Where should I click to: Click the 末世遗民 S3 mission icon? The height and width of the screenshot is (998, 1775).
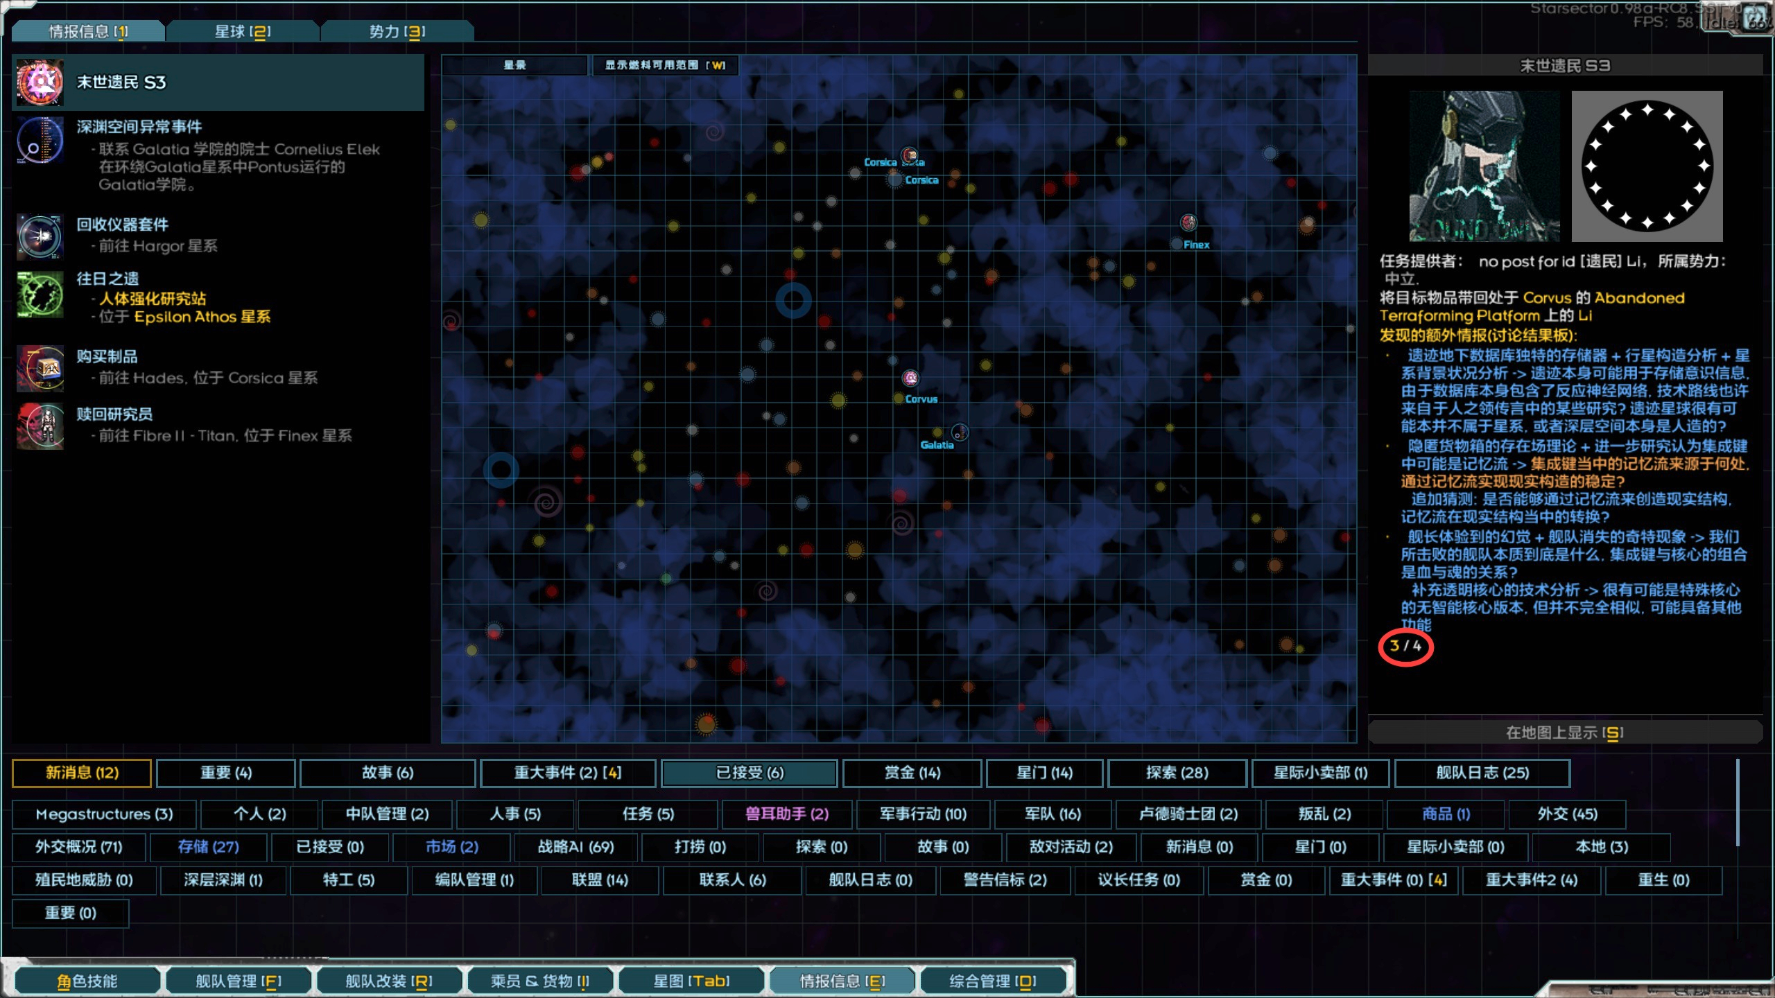pos(40,82)
